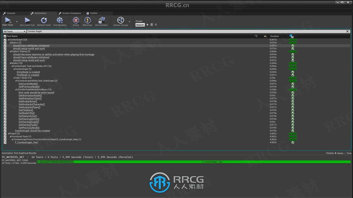Collapse the Basics (2) tree node
Image resolution: width=353 pixels, height=198 pixels.
pos(10,43)
